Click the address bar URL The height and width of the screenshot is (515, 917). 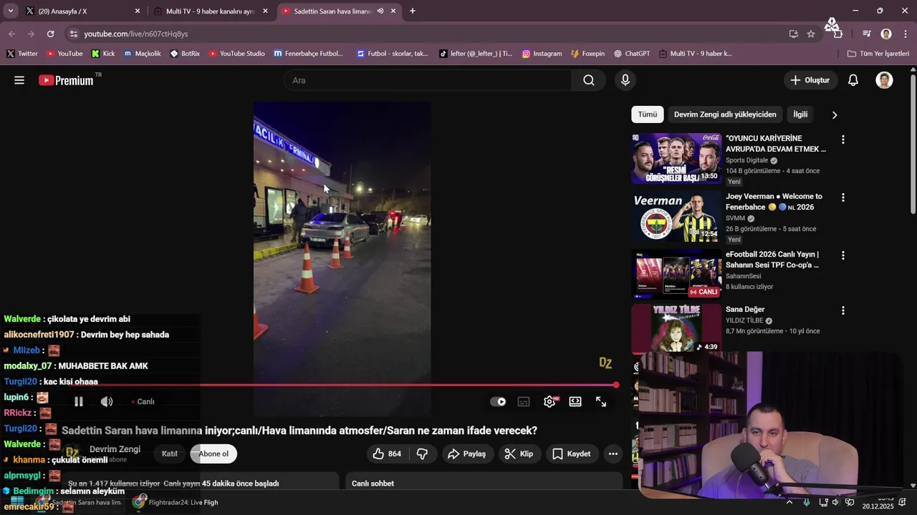pyautogui.click(x=136, y=34)
